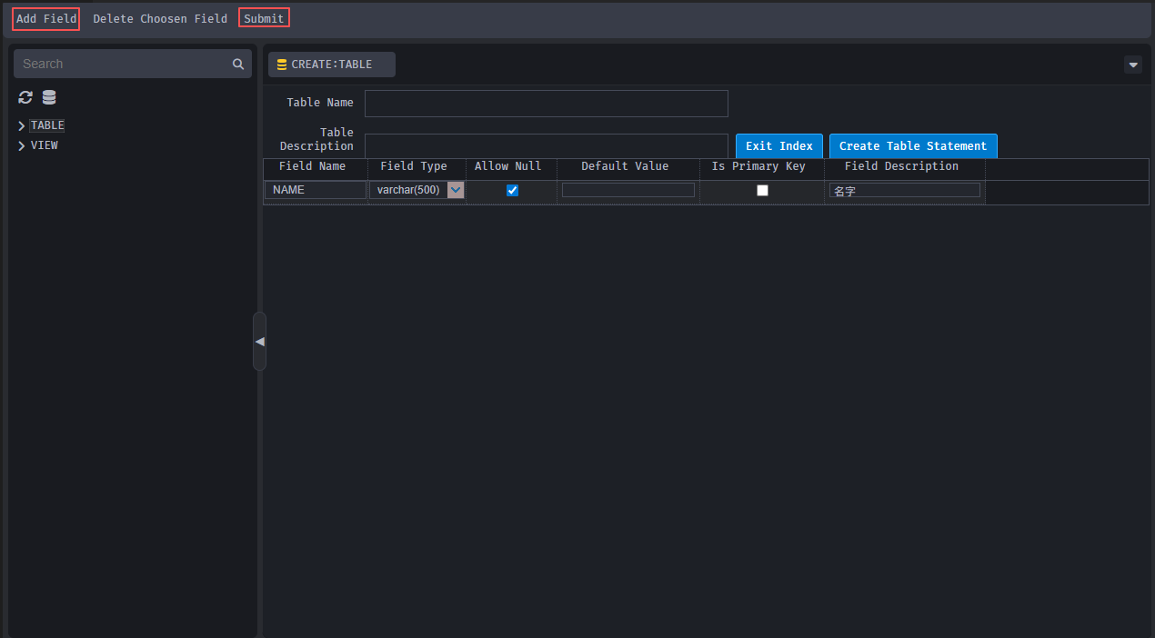Focus the Table Name input field
Viewport: 1155px width, 638px height.
tap(546, 104)
